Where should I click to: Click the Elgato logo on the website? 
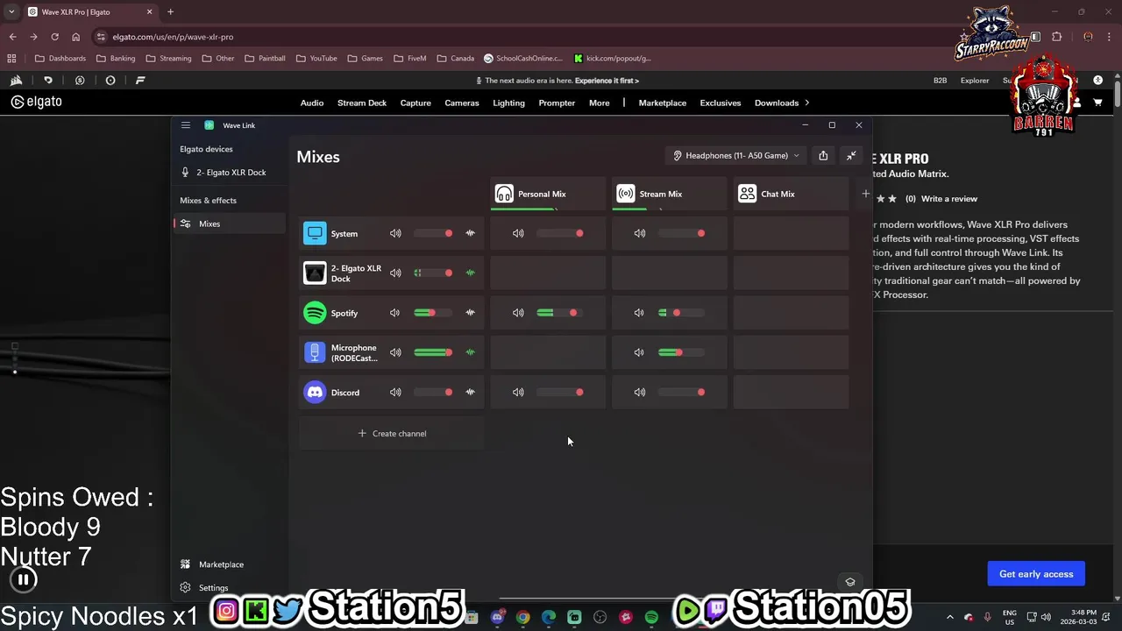tap(37, 102)
